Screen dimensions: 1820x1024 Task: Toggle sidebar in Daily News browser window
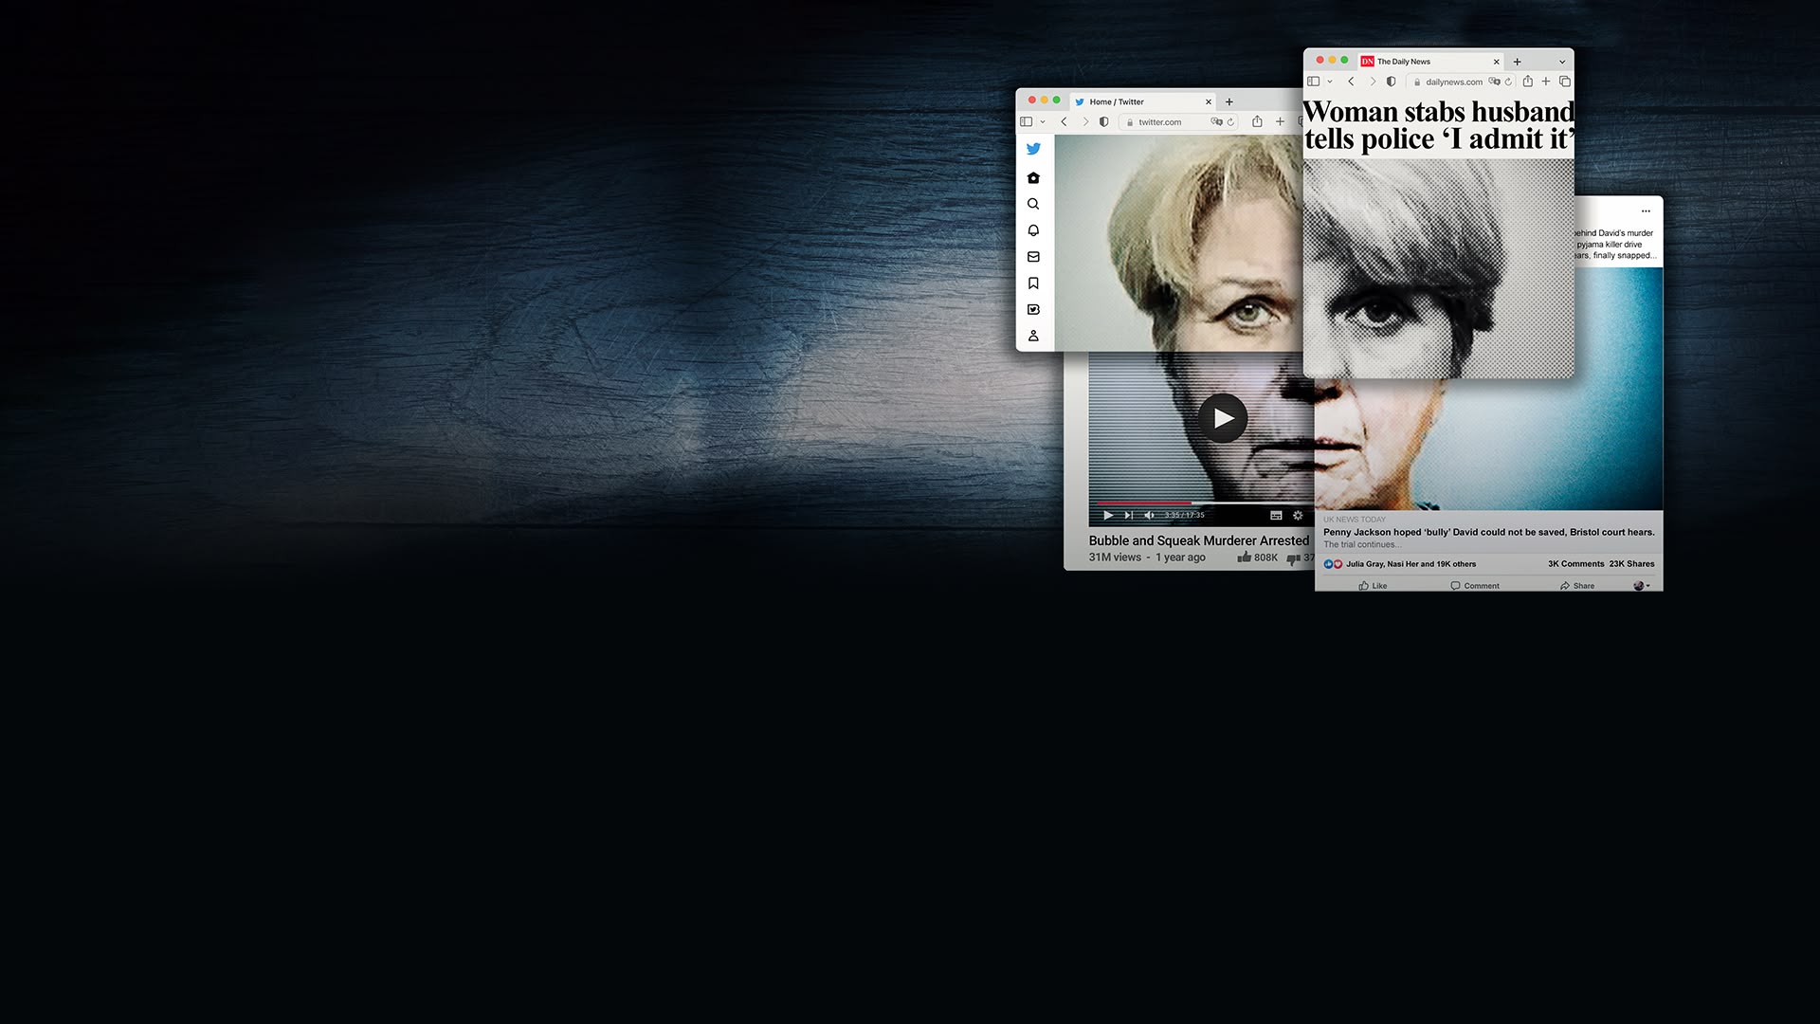[x=1313, y=82]
